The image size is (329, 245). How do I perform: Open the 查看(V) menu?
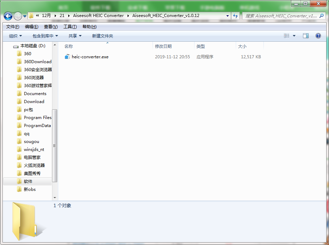tap(51, 27)
